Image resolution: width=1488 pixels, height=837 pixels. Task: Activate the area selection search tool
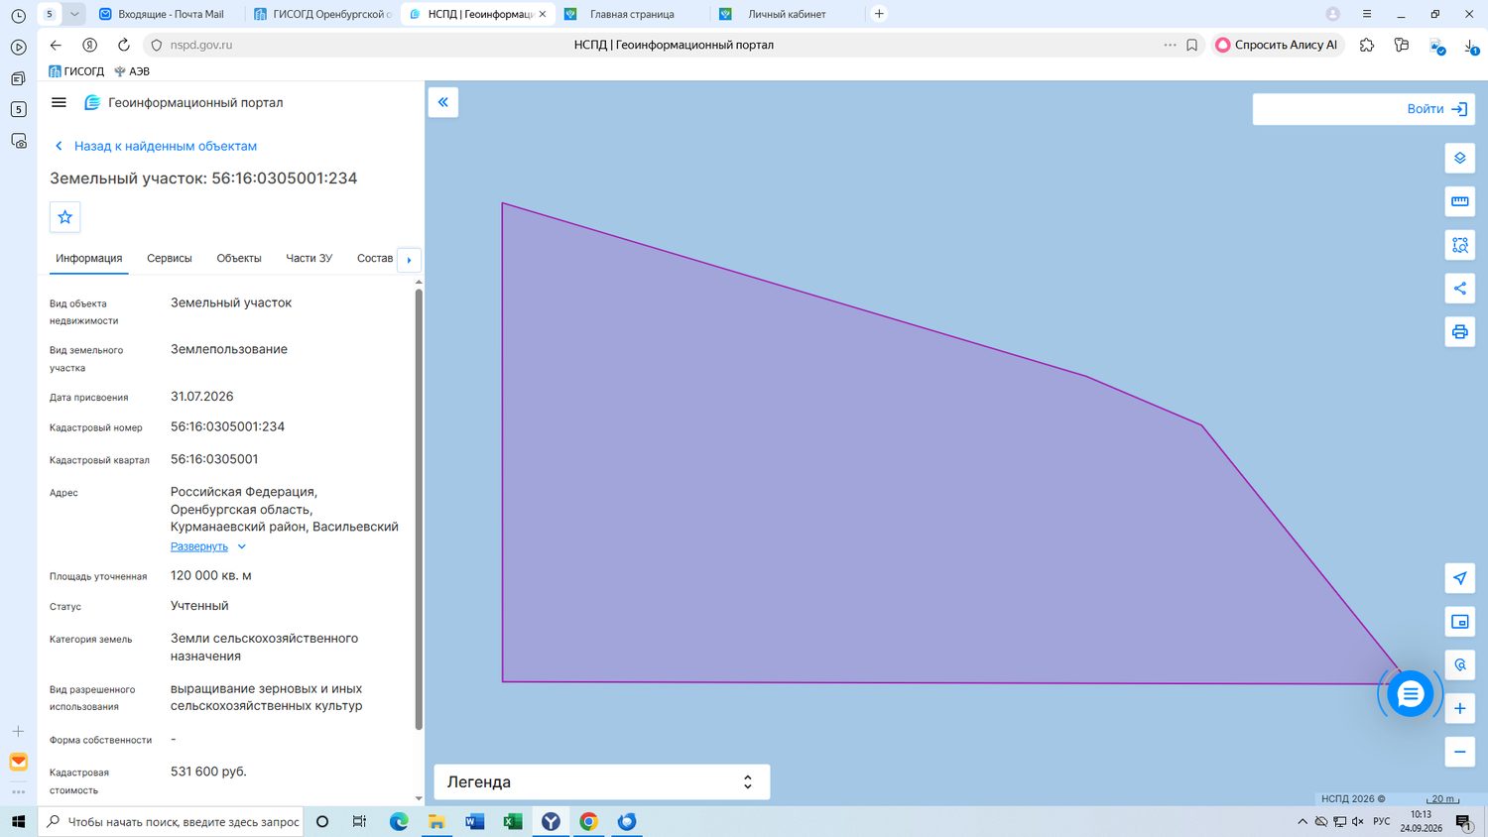point(1459,245)
